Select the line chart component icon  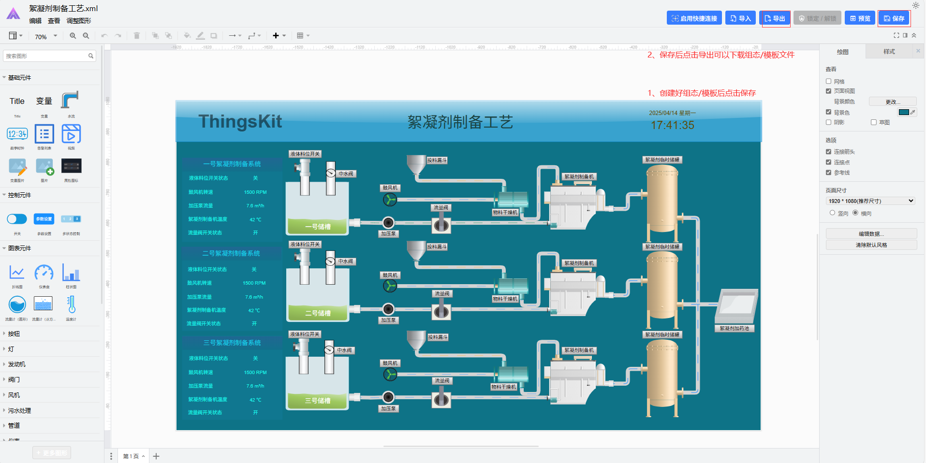point(17,273)
